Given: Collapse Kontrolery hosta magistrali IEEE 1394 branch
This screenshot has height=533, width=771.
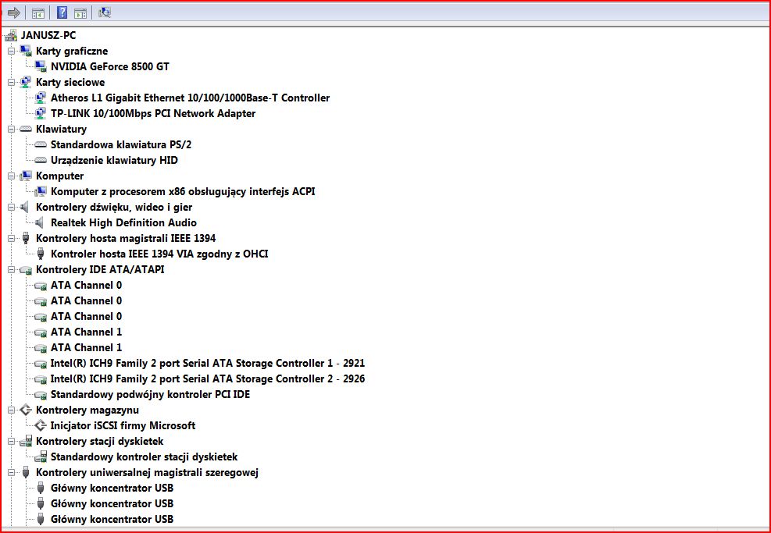Looking at the screenshot, I should (11, 238).
